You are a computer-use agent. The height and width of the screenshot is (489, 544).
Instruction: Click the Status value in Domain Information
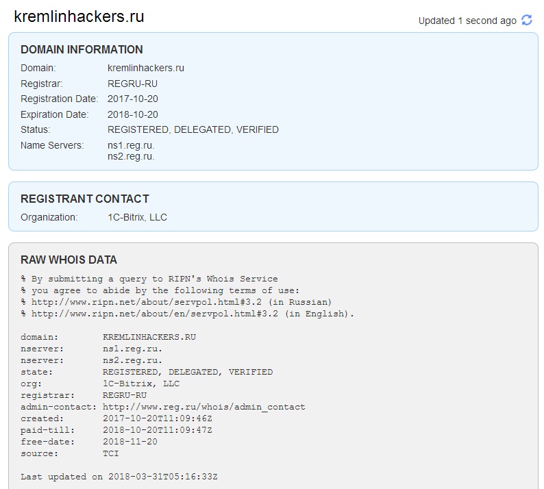tap(193, 129)
